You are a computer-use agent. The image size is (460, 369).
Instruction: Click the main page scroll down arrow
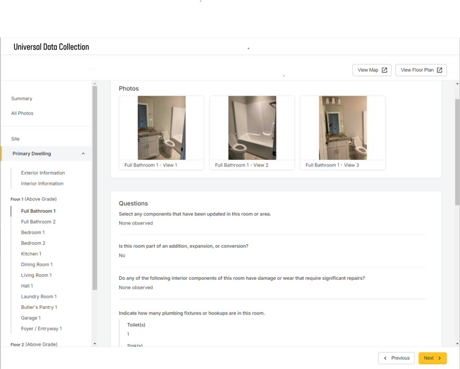click(457, 343)
